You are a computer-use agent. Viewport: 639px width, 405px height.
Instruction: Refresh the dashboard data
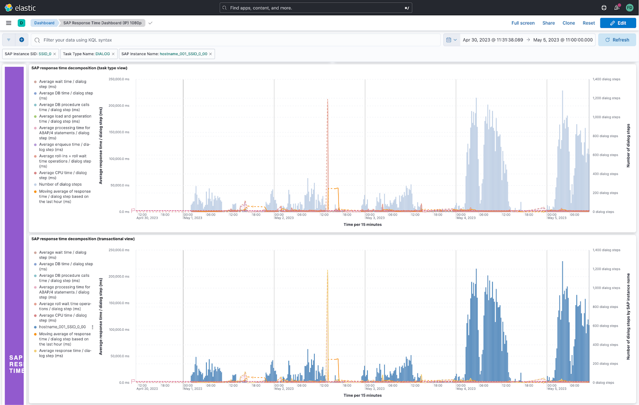(617, 40)
